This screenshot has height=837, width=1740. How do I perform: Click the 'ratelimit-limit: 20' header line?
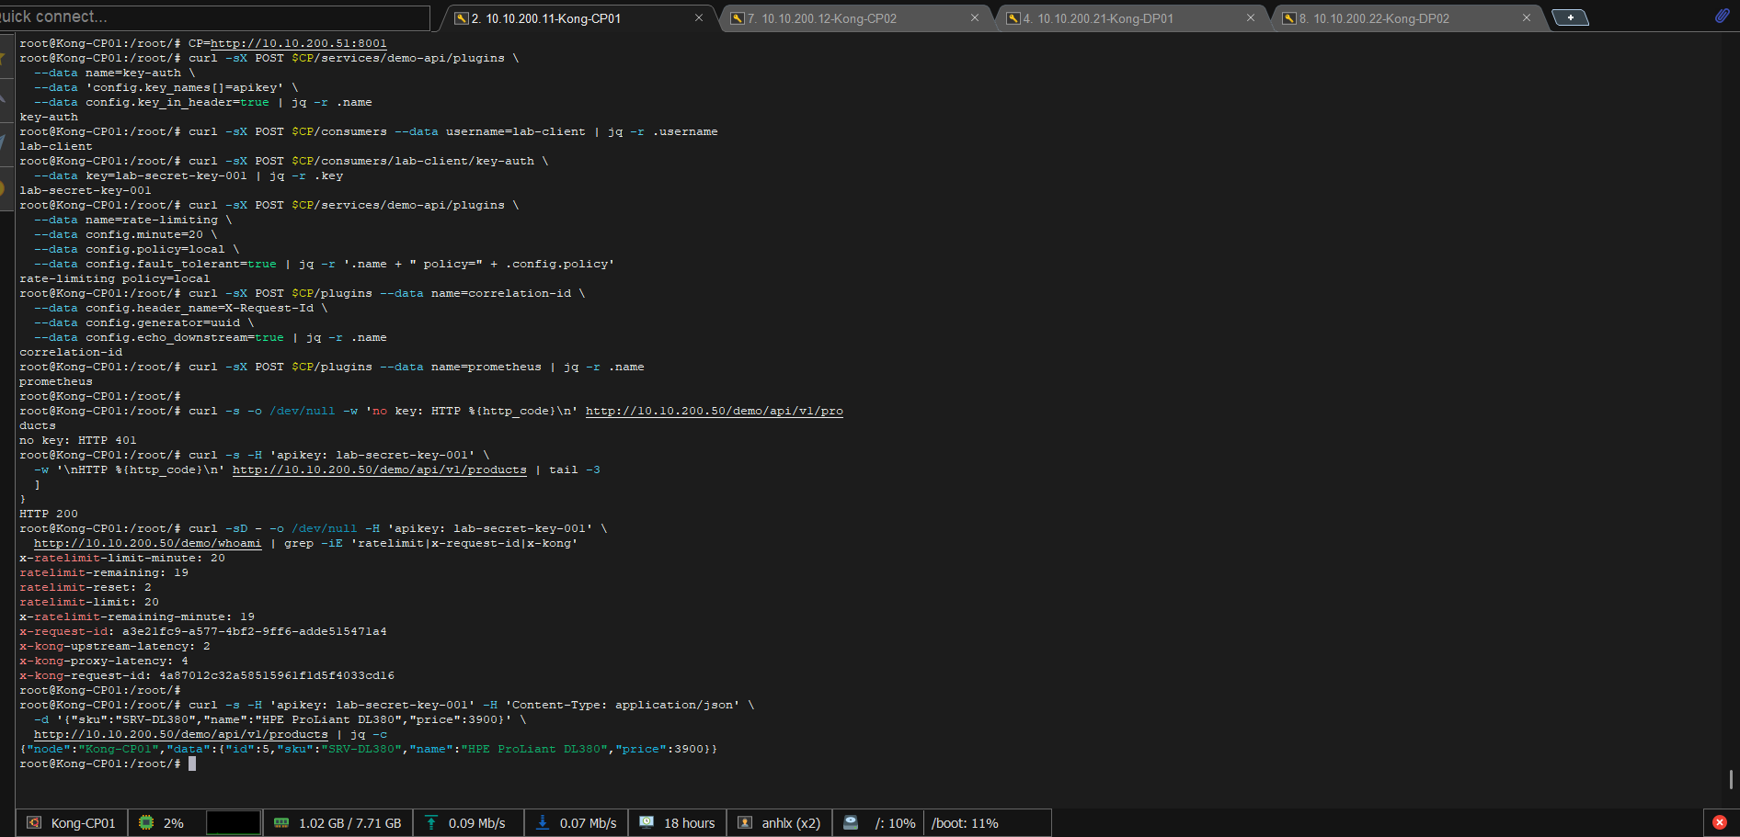[89, 602]
